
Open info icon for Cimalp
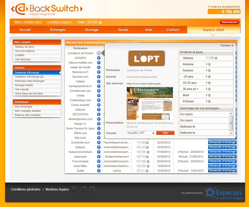[99, 96]
